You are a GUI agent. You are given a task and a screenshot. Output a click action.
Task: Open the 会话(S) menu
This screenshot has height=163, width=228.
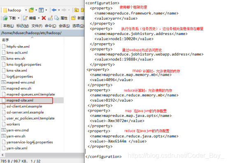click(64, 26)
